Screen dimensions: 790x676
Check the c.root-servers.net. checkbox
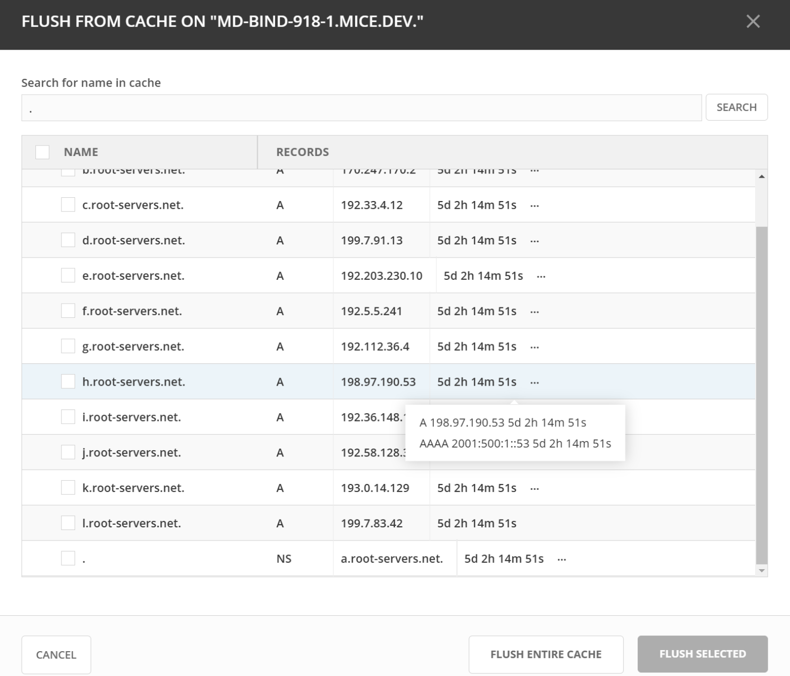pyautogui.click(x=68, y=205)
